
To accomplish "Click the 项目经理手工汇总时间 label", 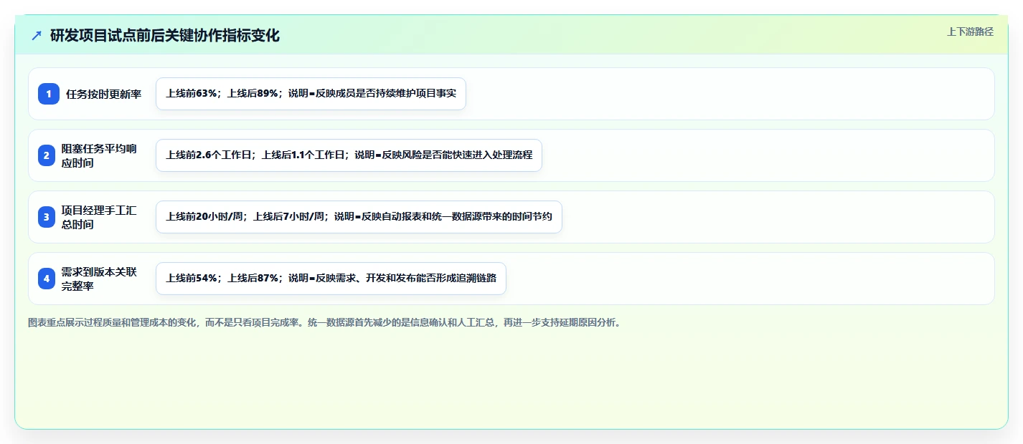I will (x=99, y=217).
